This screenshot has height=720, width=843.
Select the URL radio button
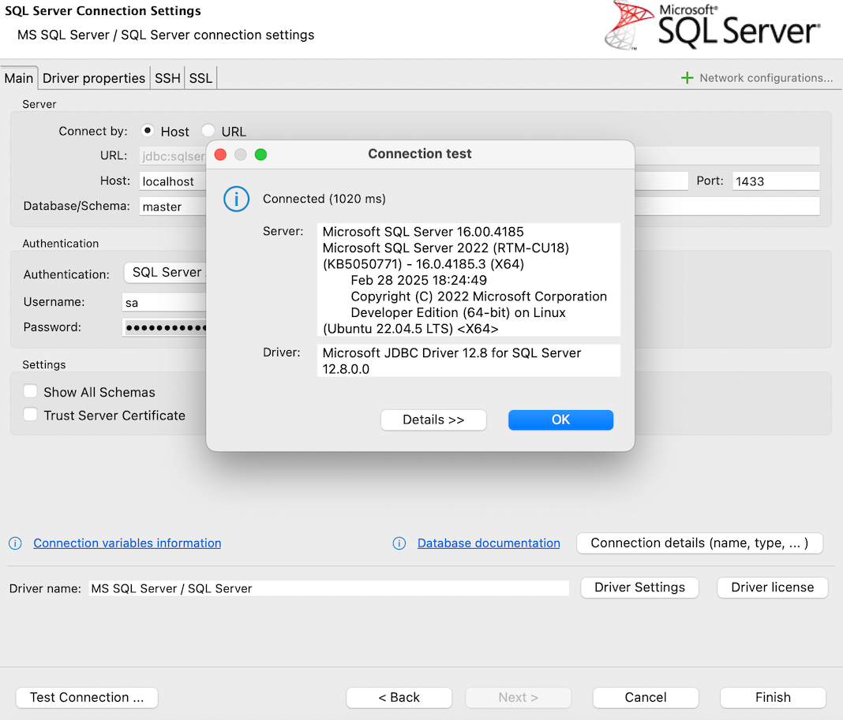(x=208, y=131)
